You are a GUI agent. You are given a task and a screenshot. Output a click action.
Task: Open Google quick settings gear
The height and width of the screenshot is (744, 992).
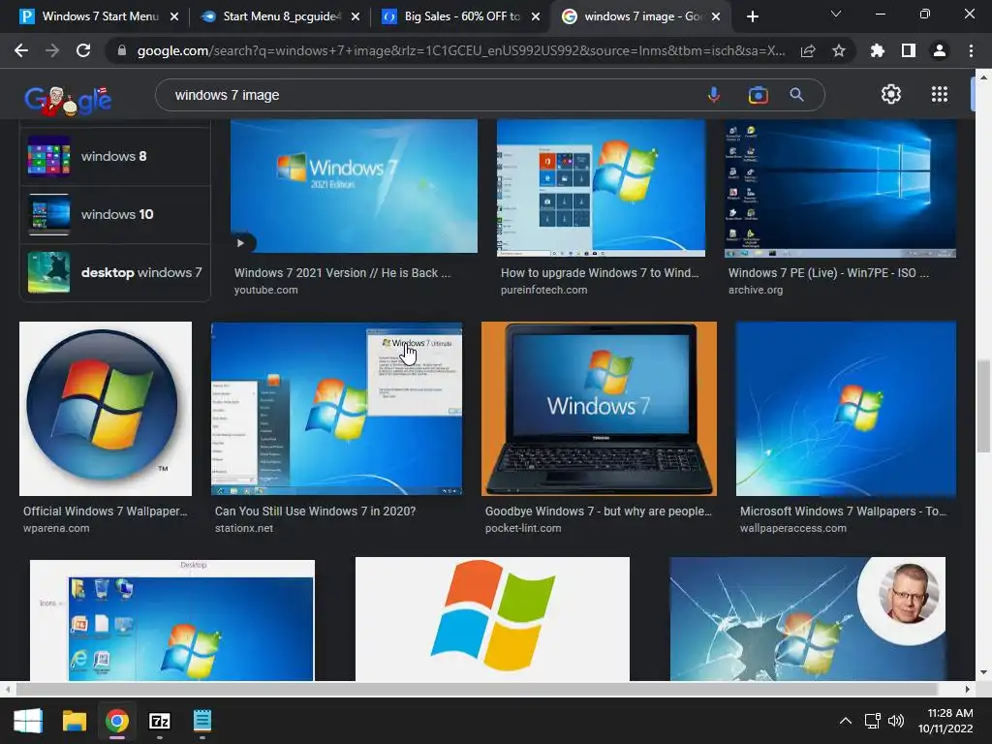coord(891,94)
